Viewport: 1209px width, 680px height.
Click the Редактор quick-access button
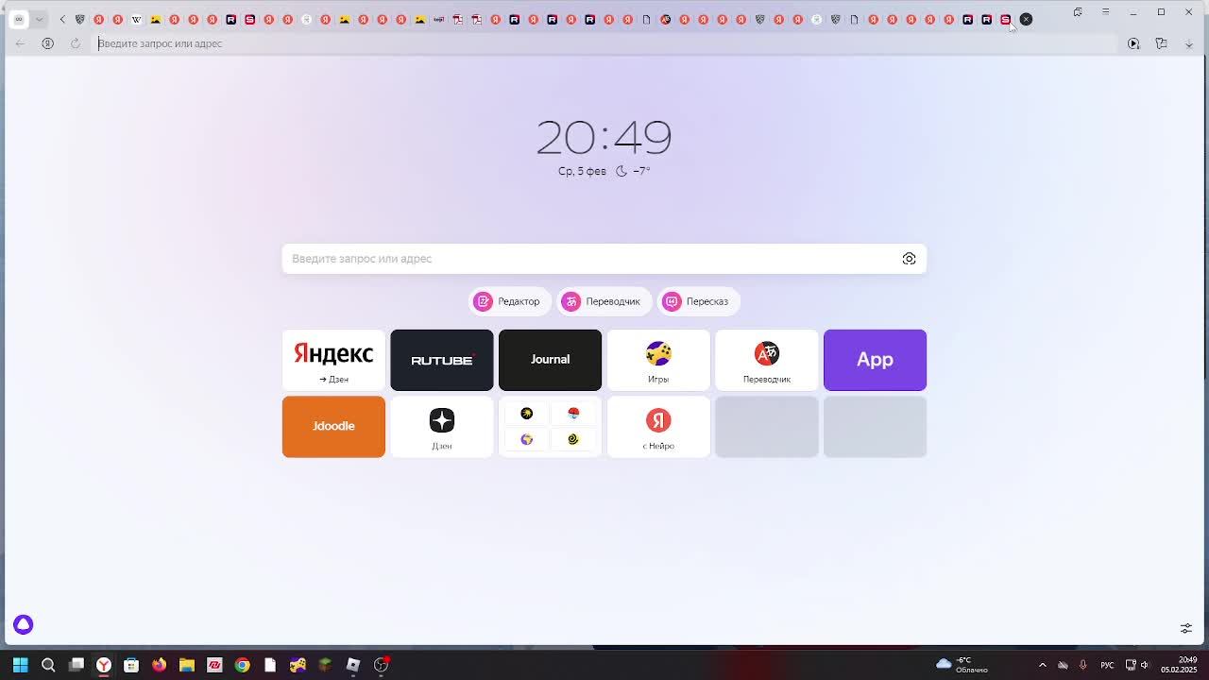pos(509,301)
